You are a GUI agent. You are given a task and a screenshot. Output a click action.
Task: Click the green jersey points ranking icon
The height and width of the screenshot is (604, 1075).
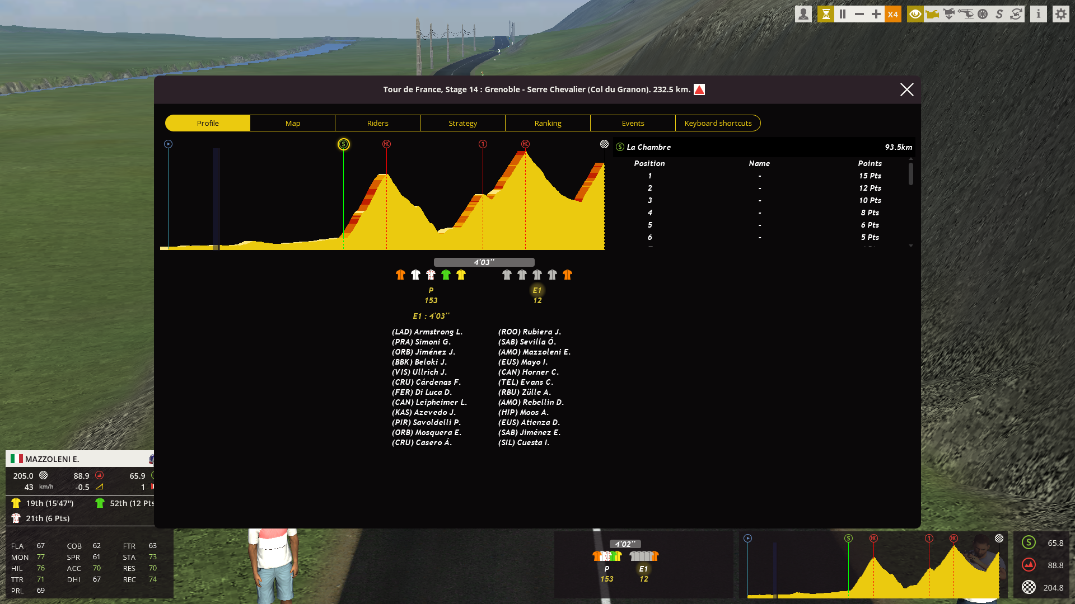point(100,503)
